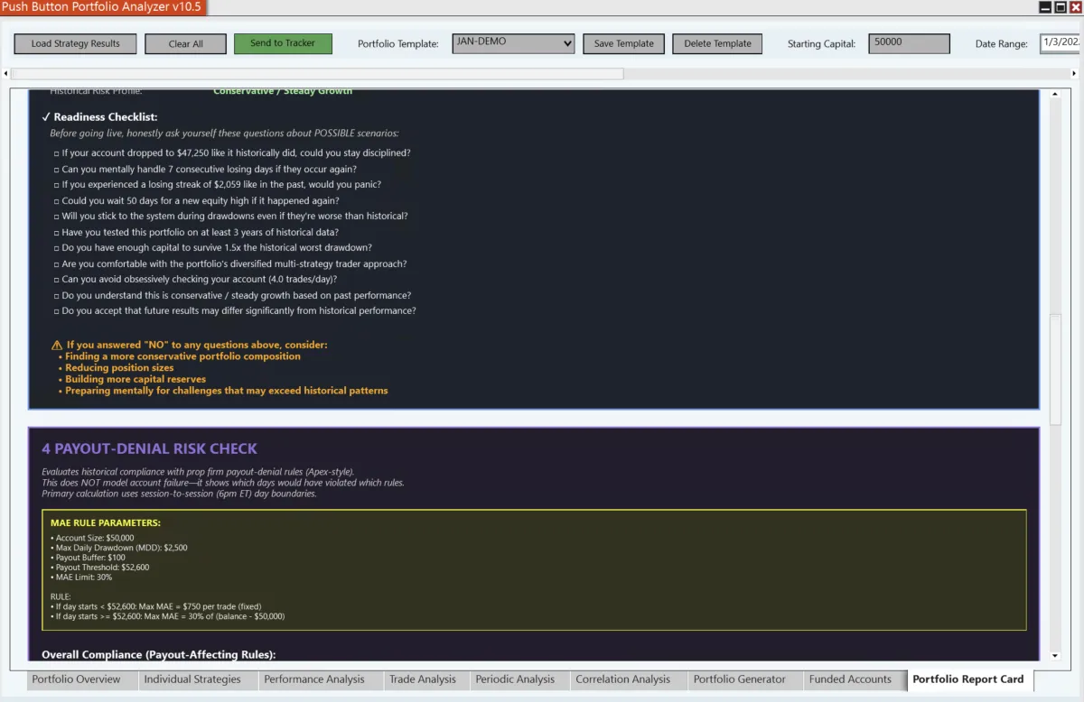Image resolution: width=1084 pixels, height=702 pixels.
Task: Click the Date Range start date field
Action: tap(1061, 43)
